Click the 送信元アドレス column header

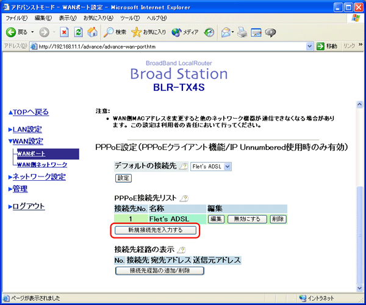(217, 260)
